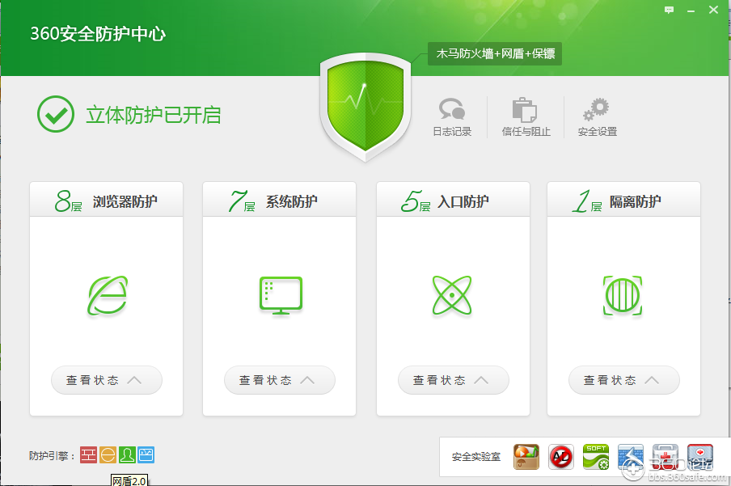Image resolution: width=731 pixels, height=486 pixels.
Task: Click 查看状态 under 系统防护
Action: [279, 380]
